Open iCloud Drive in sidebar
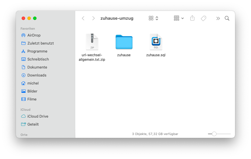The height and width of the screenshot is (159, 251). pos(38,116)
